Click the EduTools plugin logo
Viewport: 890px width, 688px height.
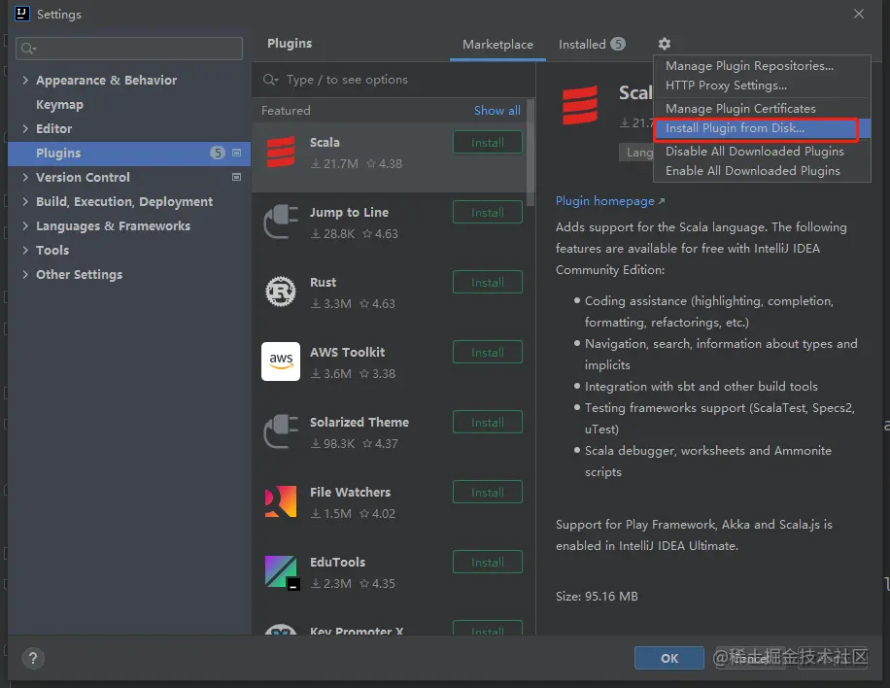tap(281, 571)
